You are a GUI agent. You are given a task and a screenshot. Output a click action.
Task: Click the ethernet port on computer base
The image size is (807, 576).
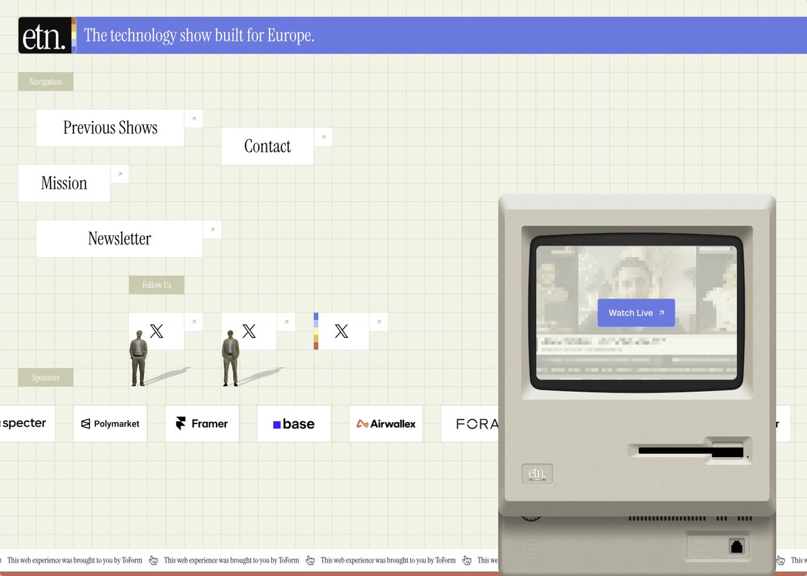736,546
